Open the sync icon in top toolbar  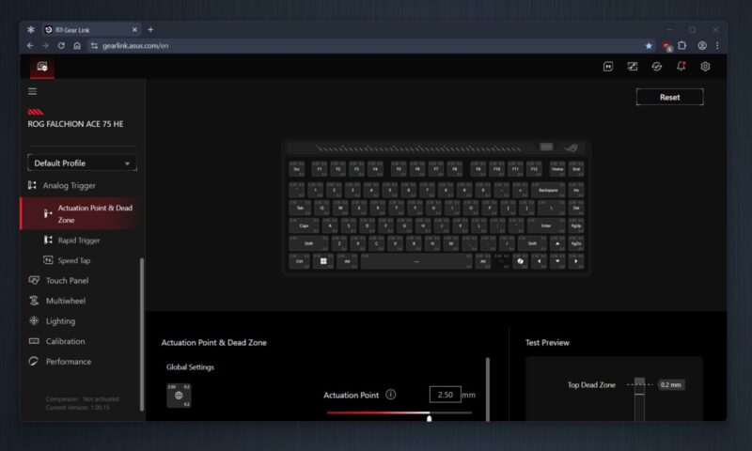[656, 67]
